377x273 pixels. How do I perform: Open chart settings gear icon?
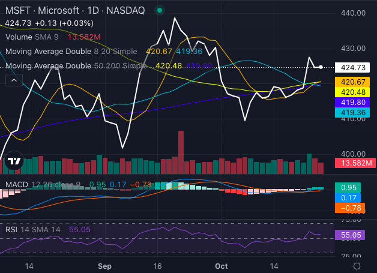pos(357,265)
